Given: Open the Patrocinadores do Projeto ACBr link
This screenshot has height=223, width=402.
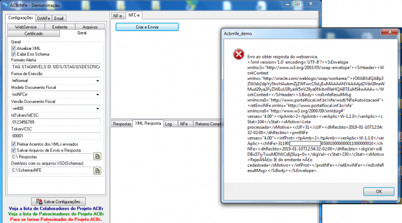Looking at the screenshot, I should pyautogui.click(x=56, y=214).
